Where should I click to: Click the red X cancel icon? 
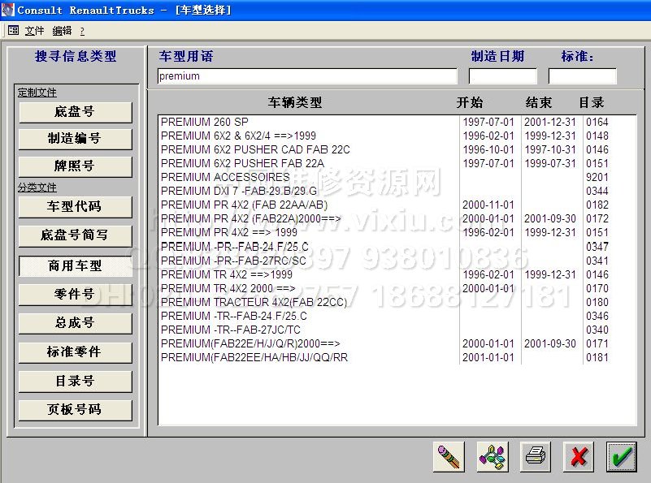click(x=578, y=456)
